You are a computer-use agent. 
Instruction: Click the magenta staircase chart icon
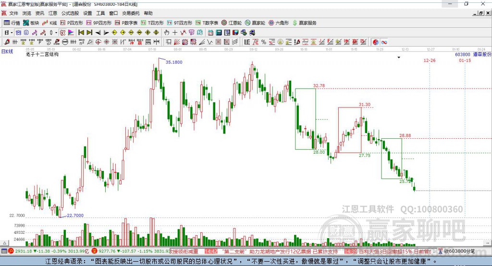[35, 33]
